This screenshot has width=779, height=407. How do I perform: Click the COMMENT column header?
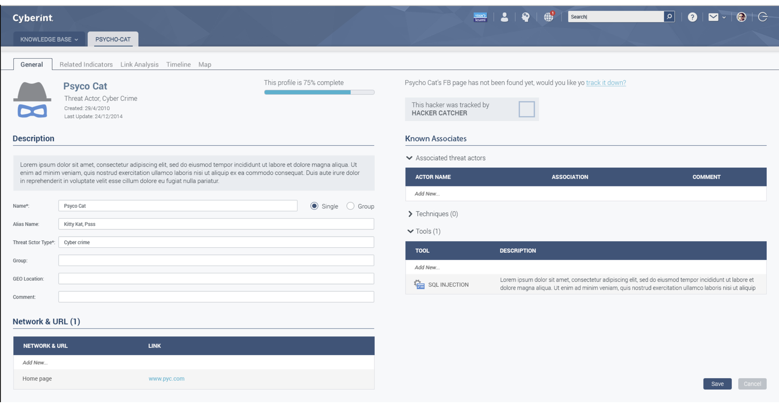[x=706, y=177]
